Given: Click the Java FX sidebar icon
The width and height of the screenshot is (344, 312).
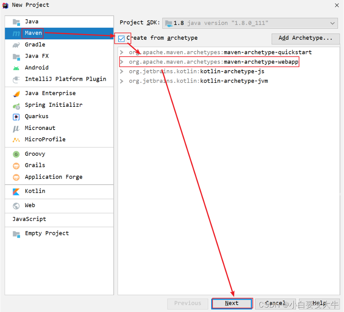Looking at the screenshot, I should [16, 56].
